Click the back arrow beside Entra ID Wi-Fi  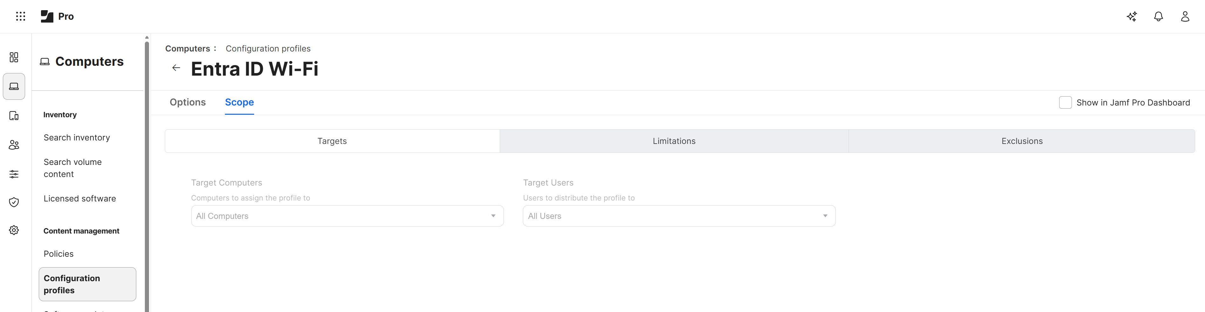[176, 68]
